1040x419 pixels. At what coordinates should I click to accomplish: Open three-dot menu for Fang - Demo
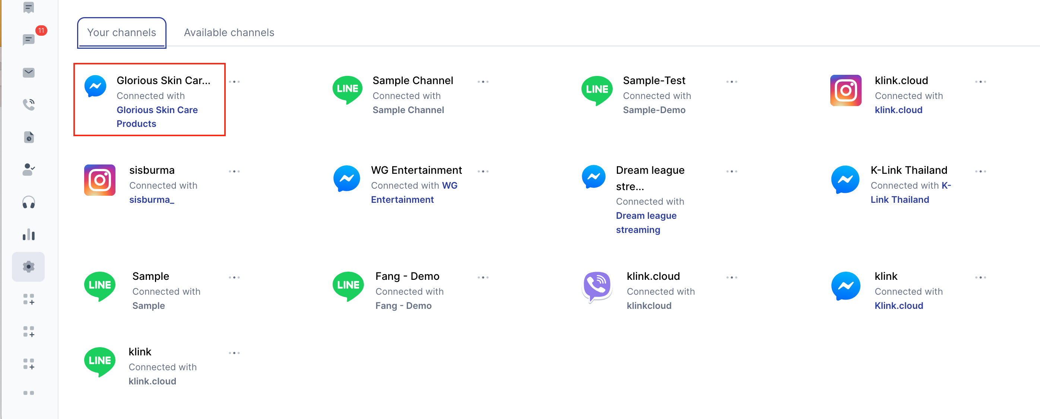click(483, 278)
